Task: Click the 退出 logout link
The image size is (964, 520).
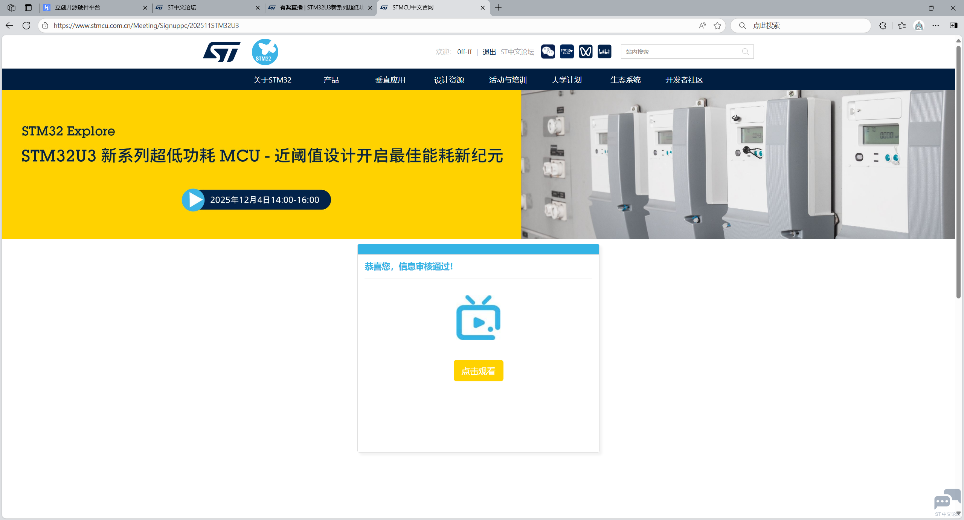Action: [489, 52]
